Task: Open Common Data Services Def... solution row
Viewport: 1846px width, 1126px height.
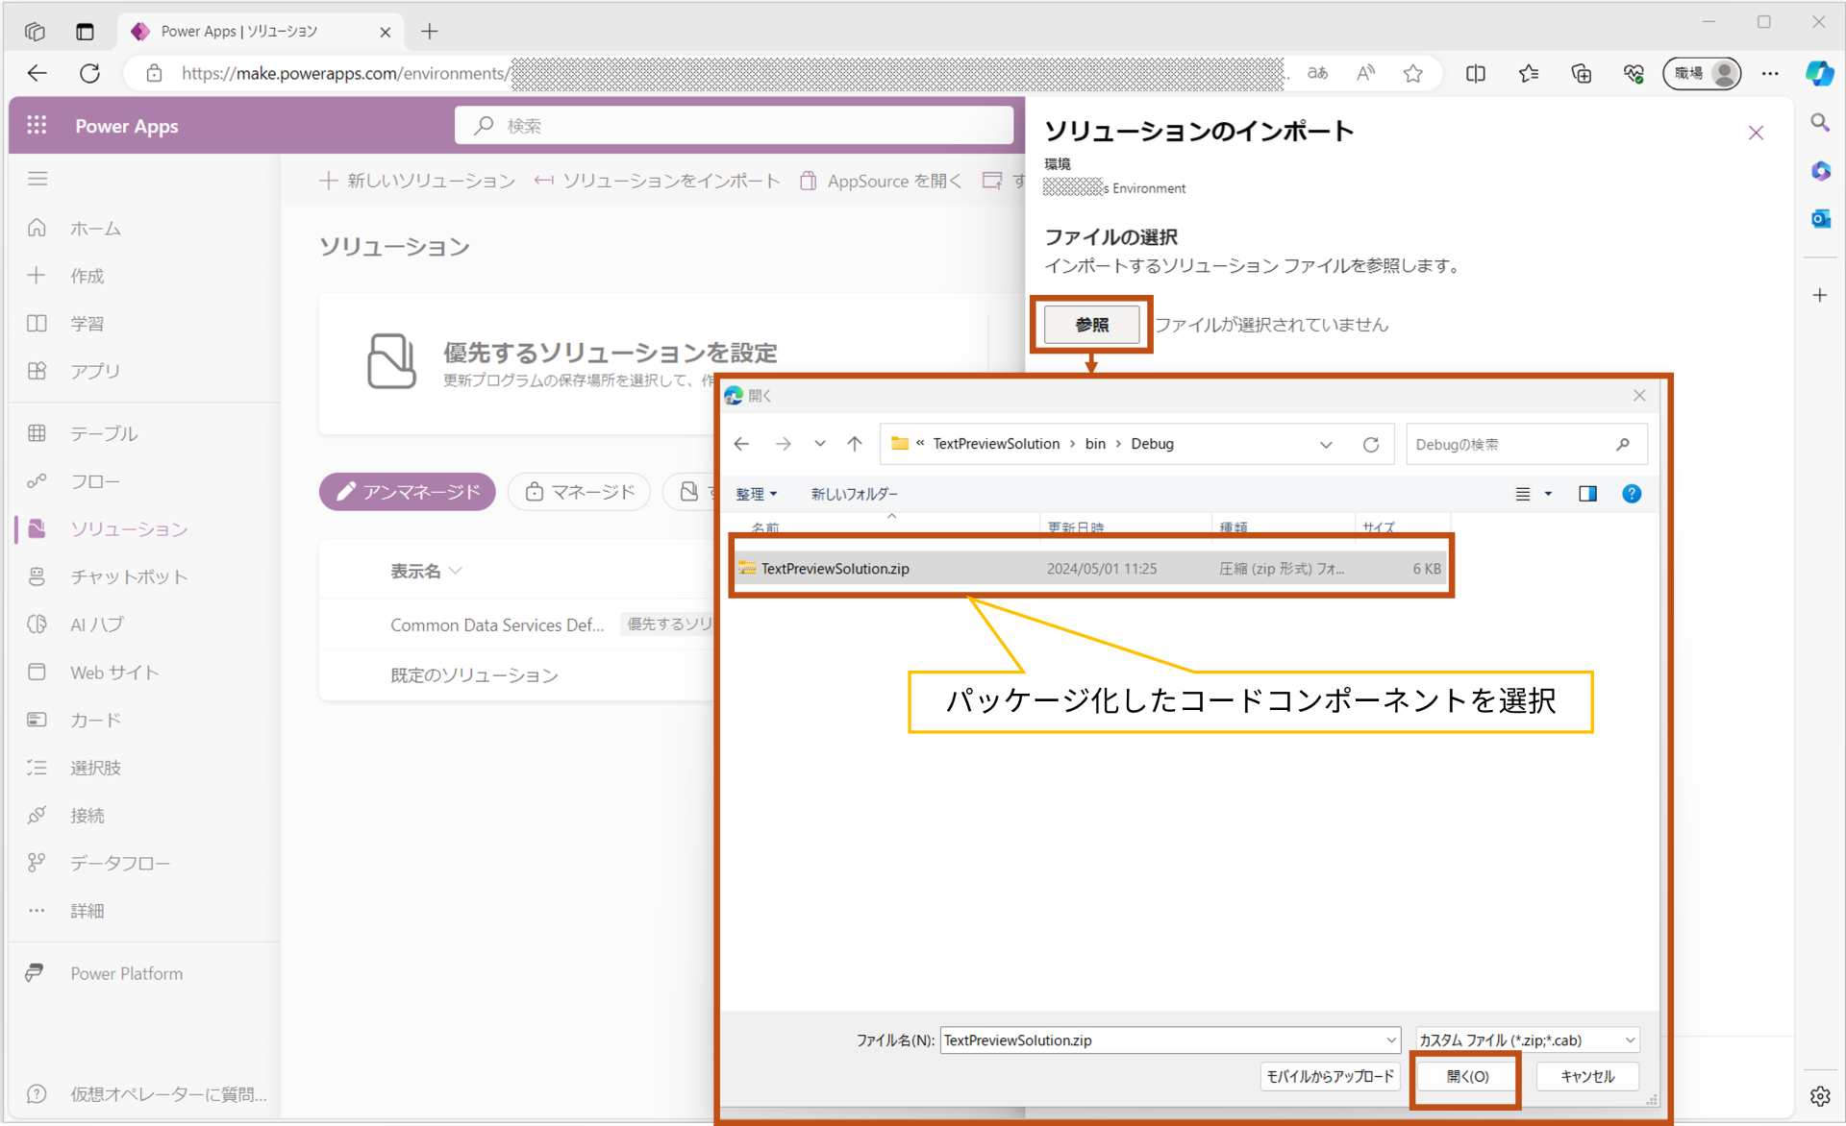Action: point(497,624)
